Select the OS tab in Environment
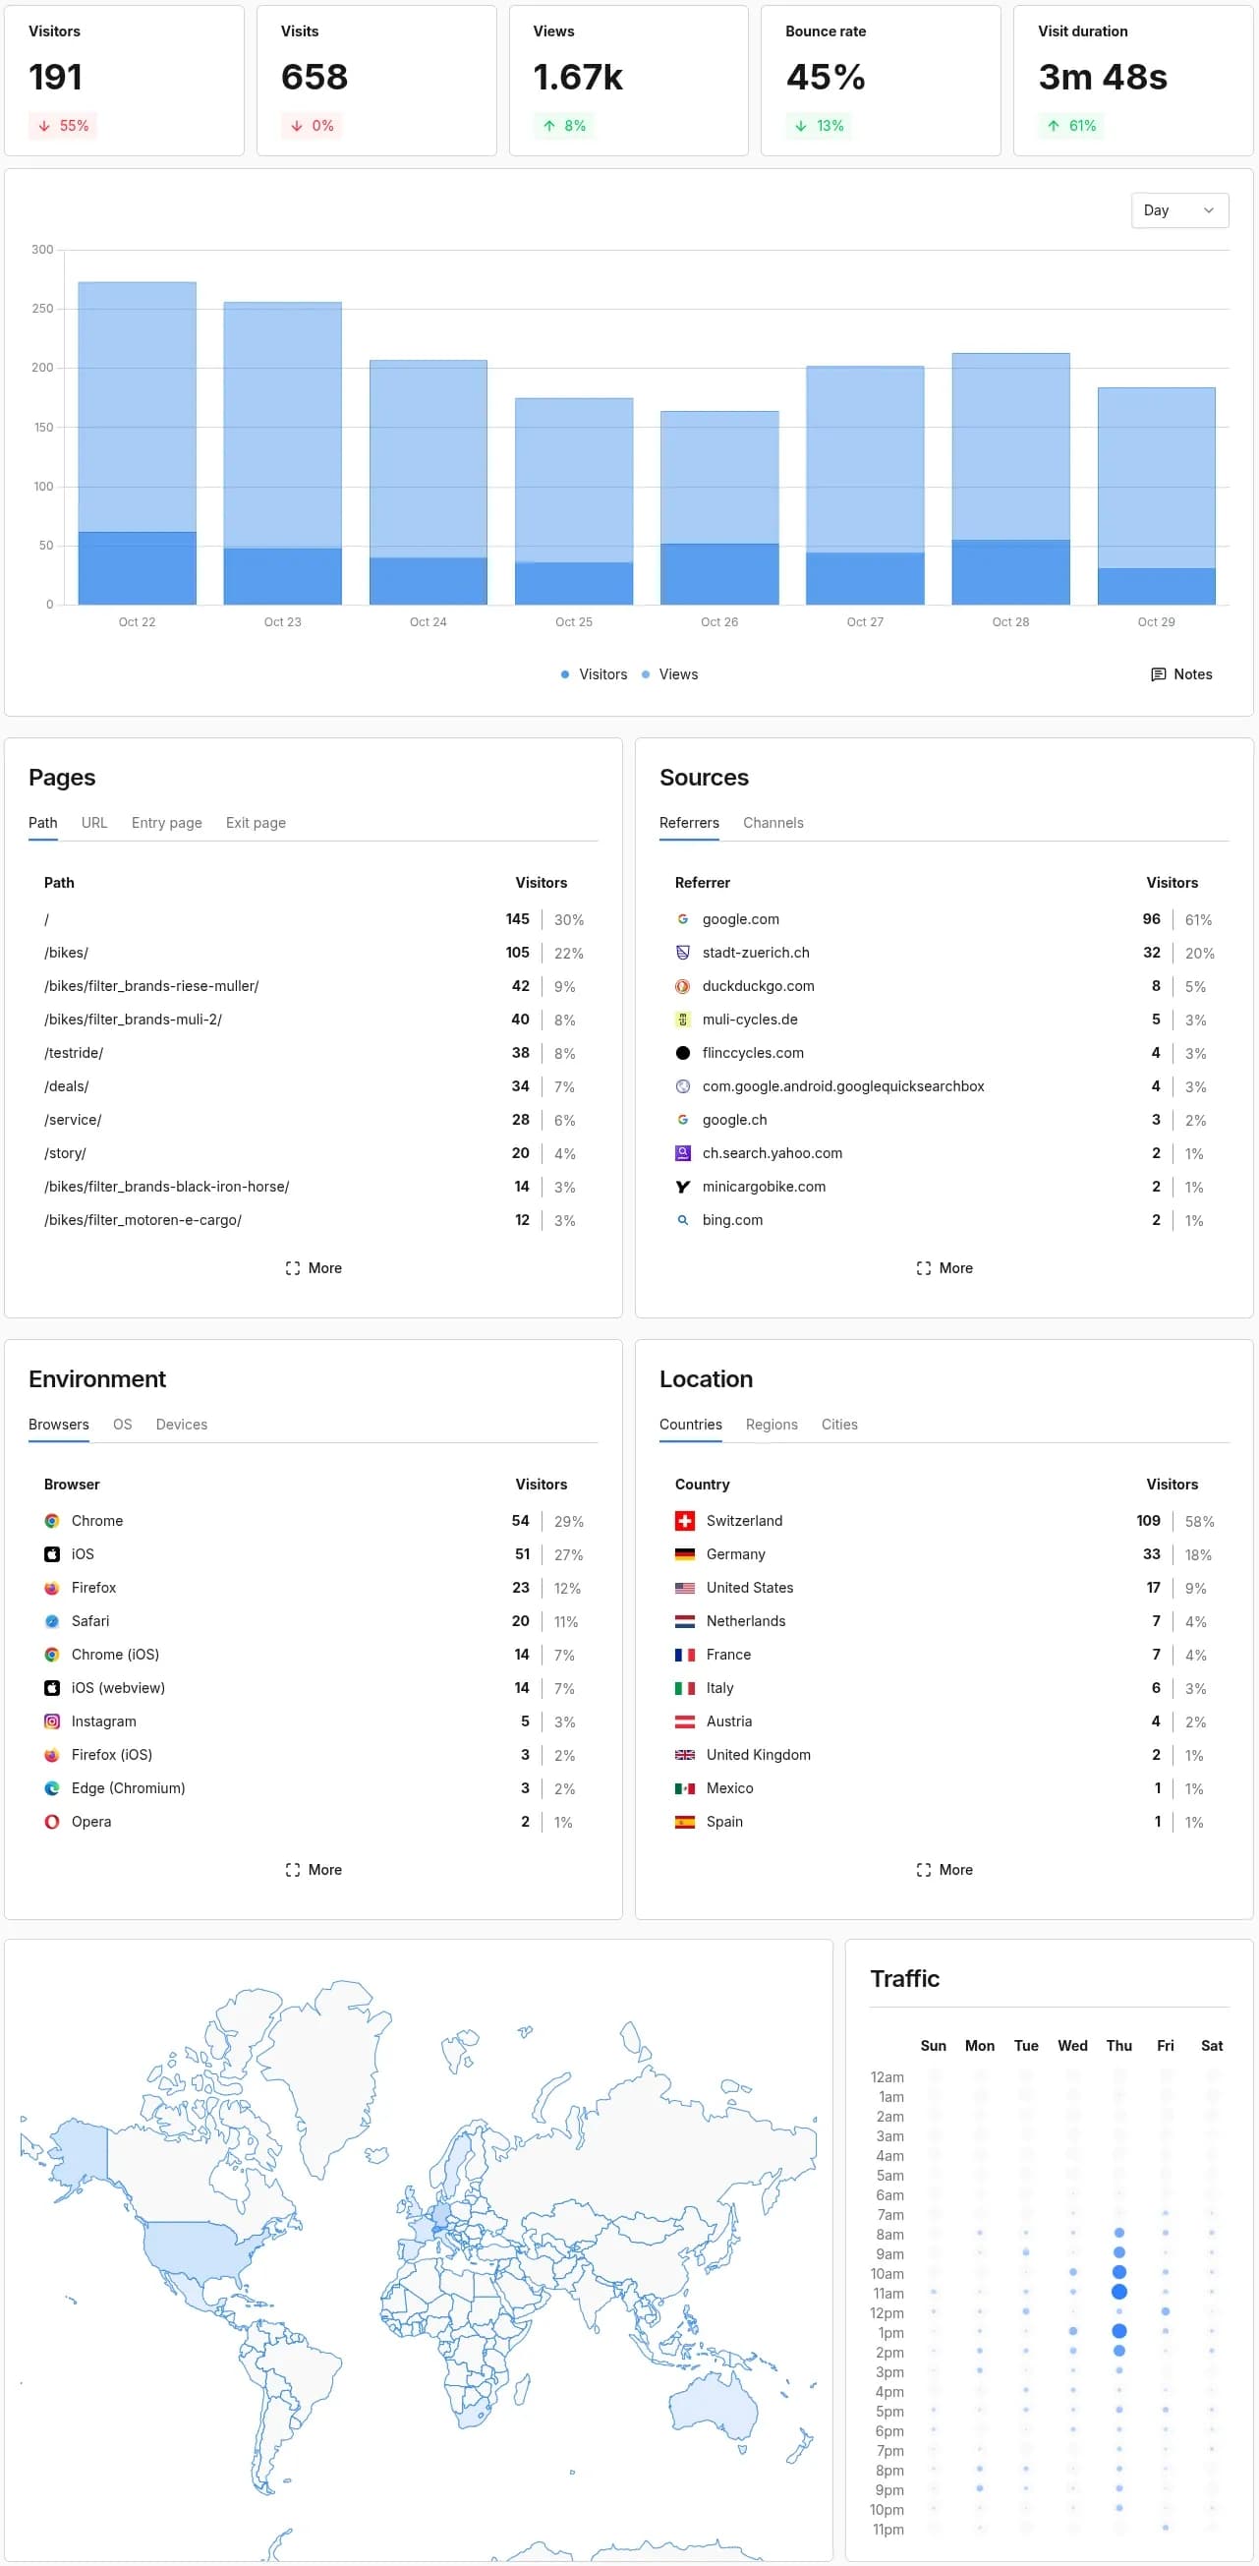 123,1425
